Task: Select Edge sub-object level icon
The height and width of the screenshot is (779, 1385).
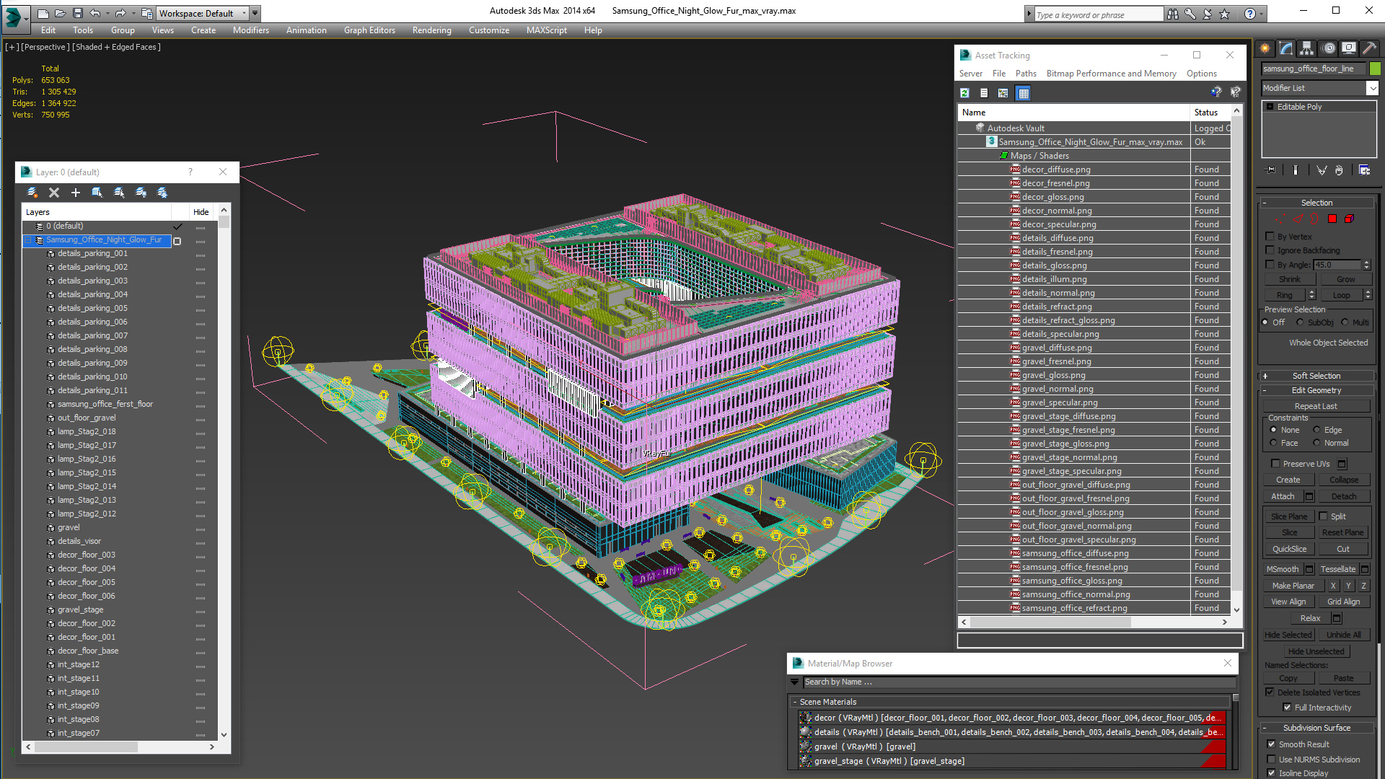Action: (x=1297, y=219)
